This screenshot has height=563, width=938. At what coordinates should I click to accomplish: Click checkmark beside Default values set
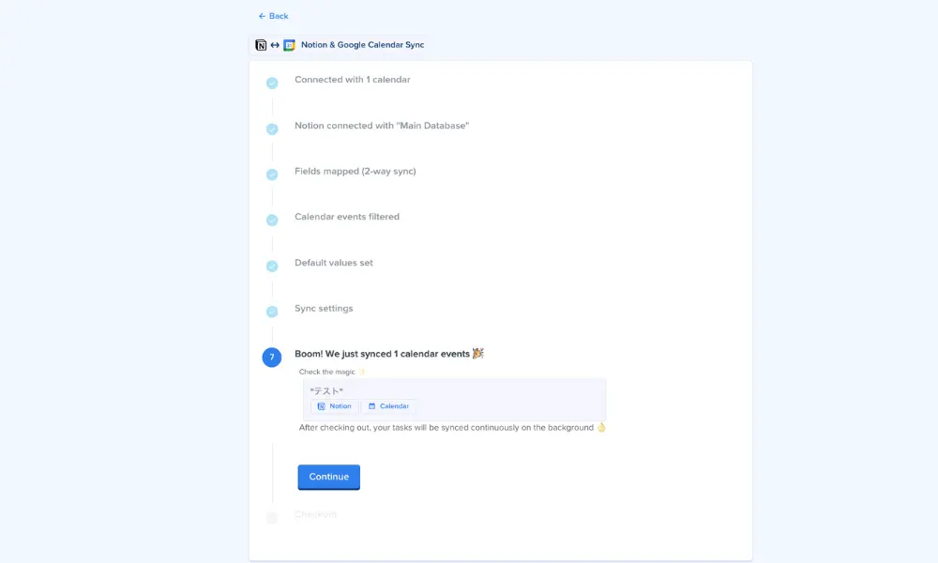click(x=272, y=266)
